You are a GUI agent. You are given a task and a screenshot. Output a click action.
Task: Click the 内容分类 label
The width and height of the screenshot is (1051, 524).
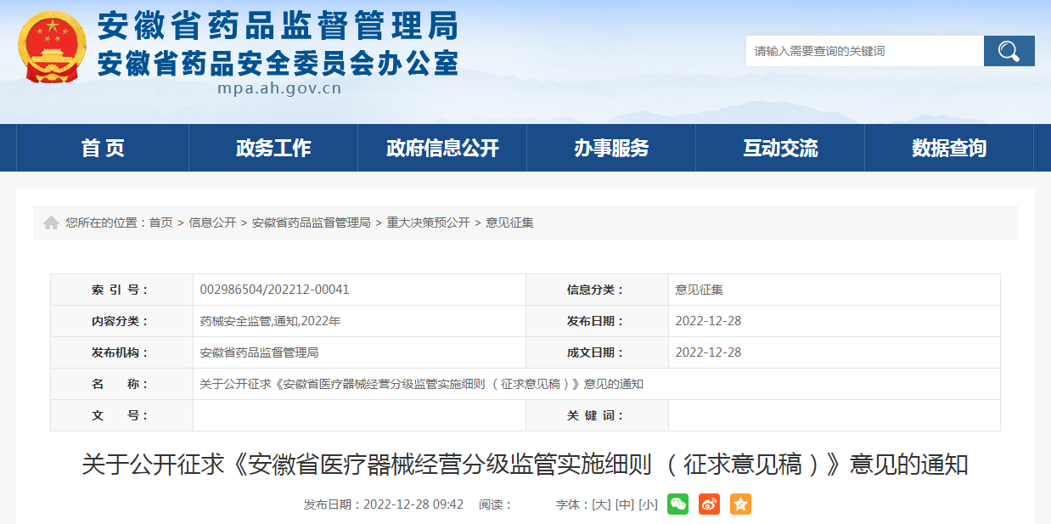[121, 321]
